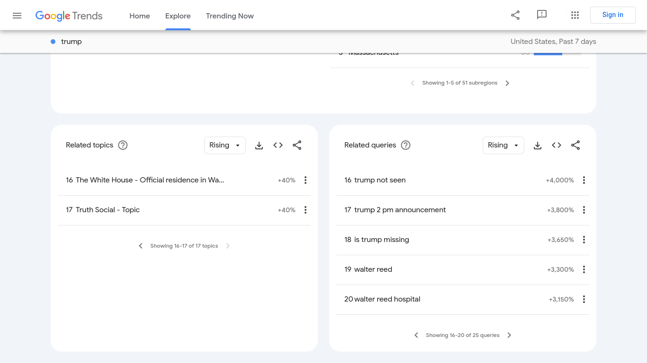Image resolution: width=647 pixels, height=363 pixels.
Task: Click 'Showing 16-17 of 17 topics' text
Action: [x=184, y=246]
